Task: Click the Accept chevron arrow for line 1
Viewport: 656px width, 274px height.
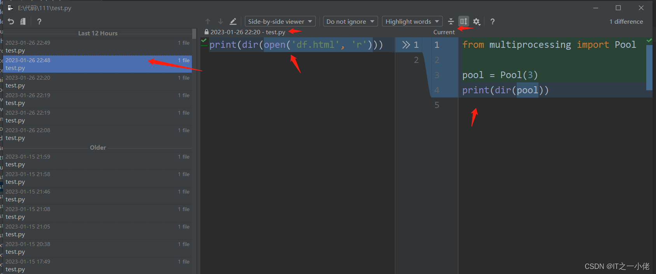Action: tap(406, 45)
